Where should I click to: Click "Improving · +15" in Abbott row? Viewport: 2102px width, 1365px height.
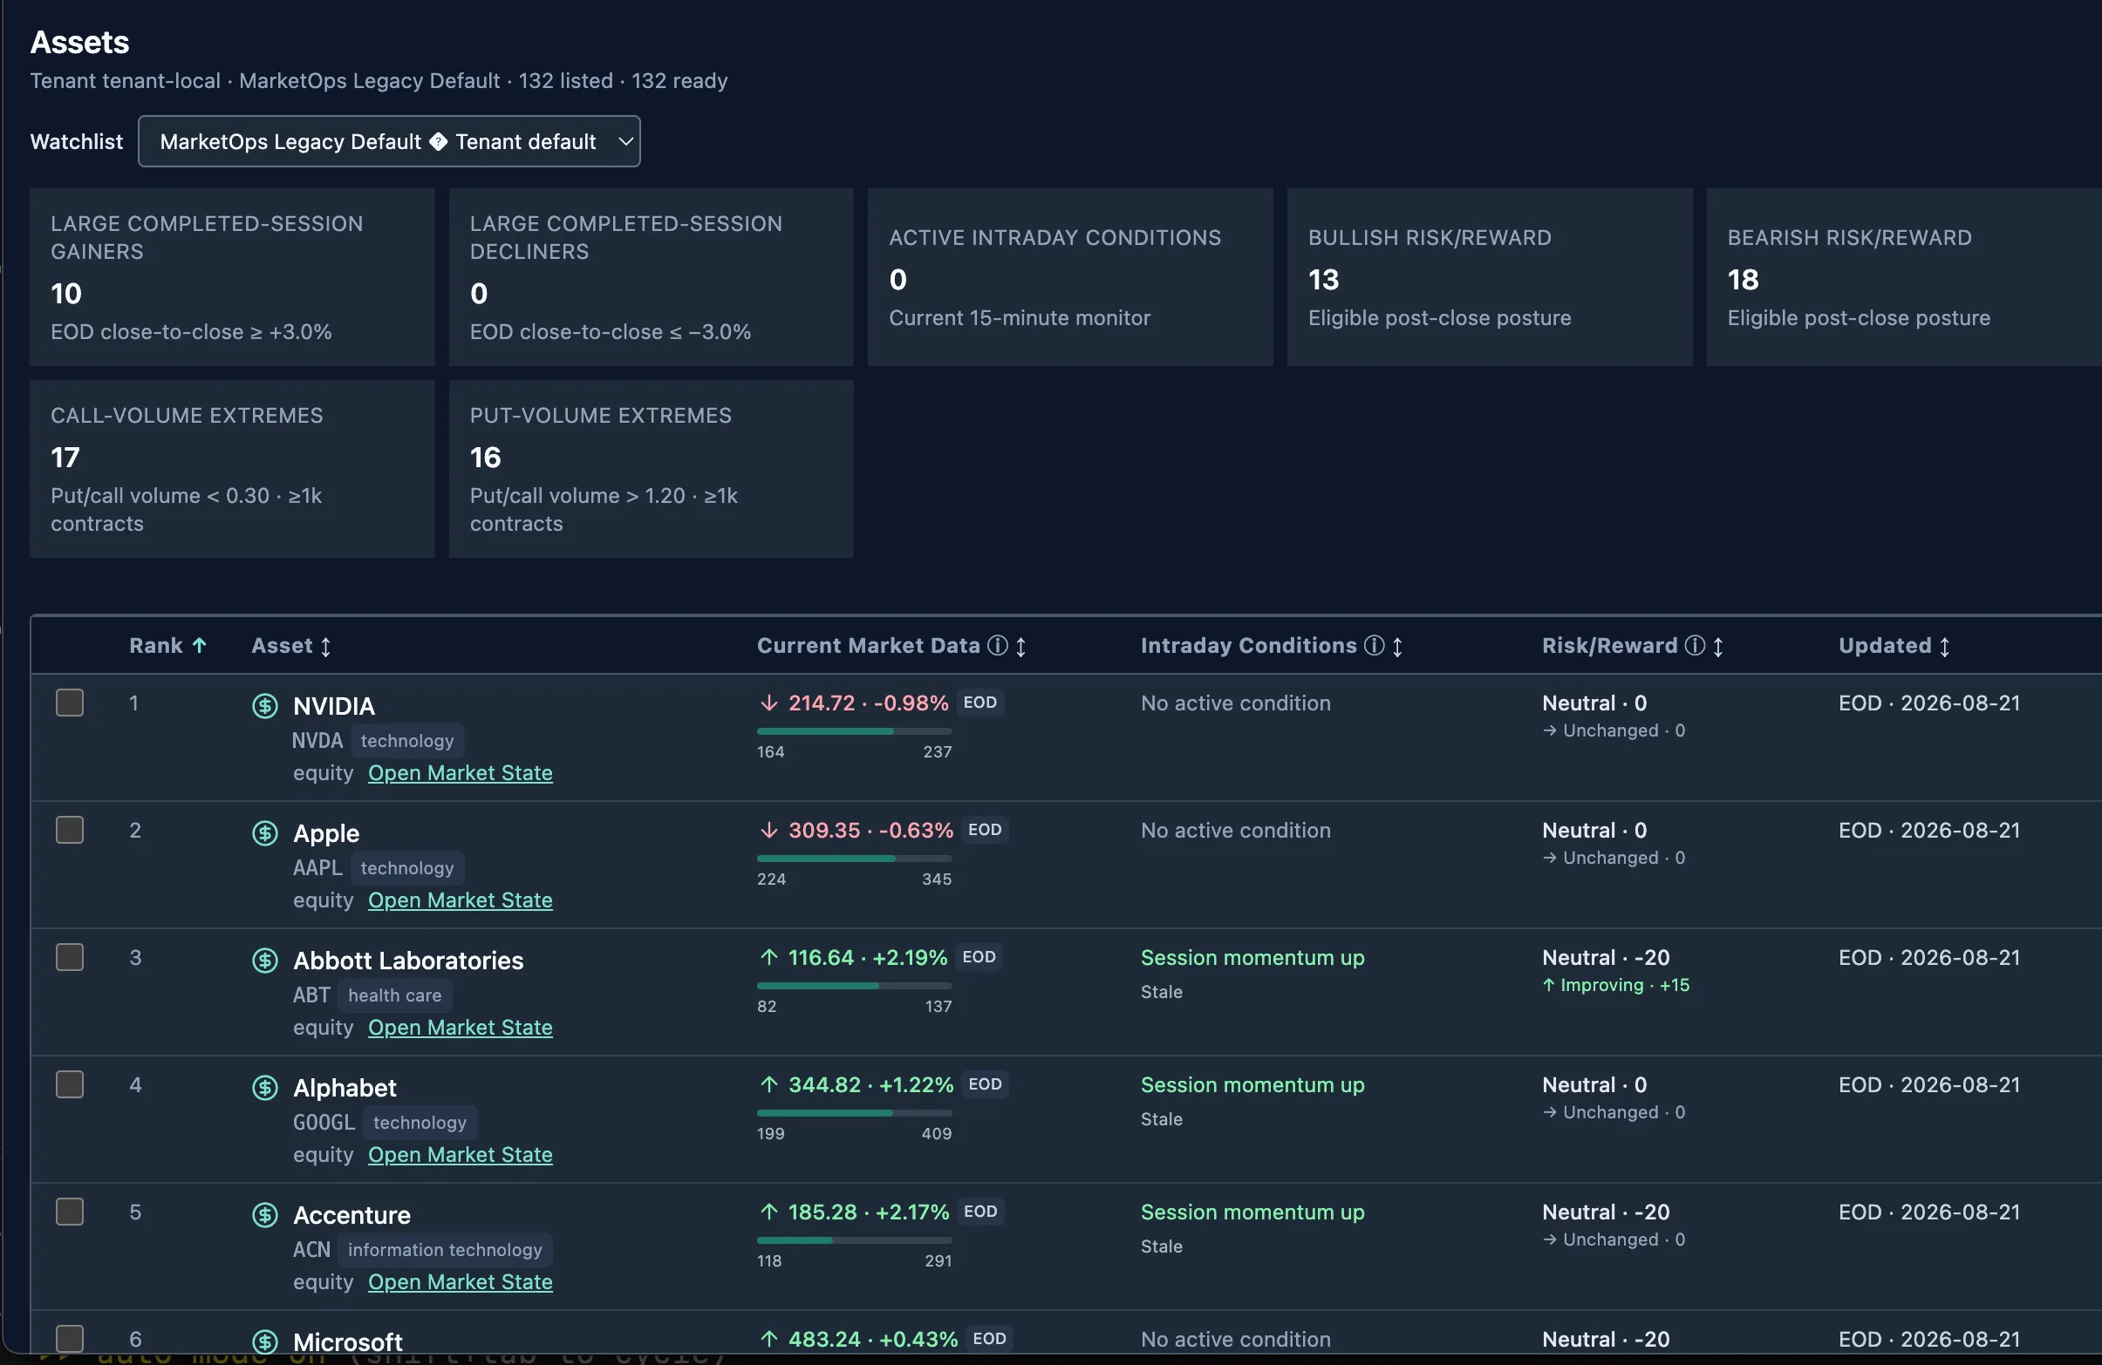pyautogui.click(x=1616, y=985)
